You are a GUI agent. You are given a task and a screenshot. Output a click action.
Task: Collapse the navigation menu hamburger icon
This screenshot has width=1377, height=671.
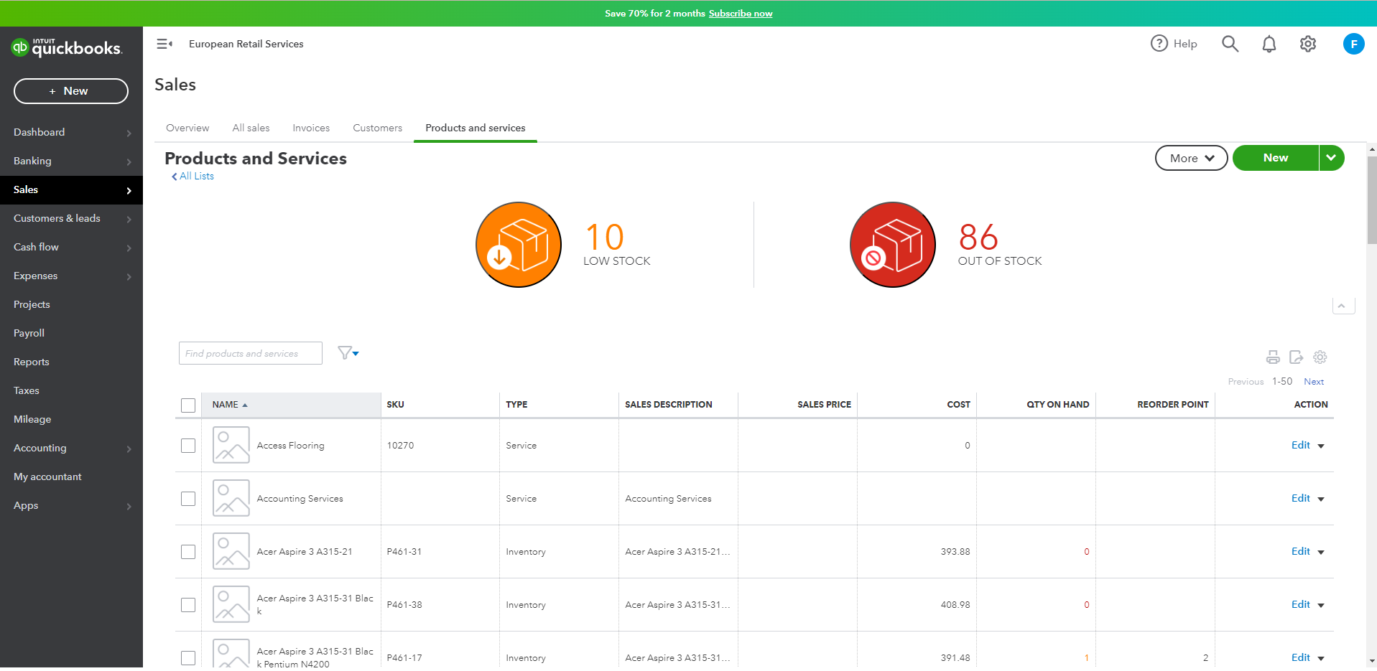164,44
